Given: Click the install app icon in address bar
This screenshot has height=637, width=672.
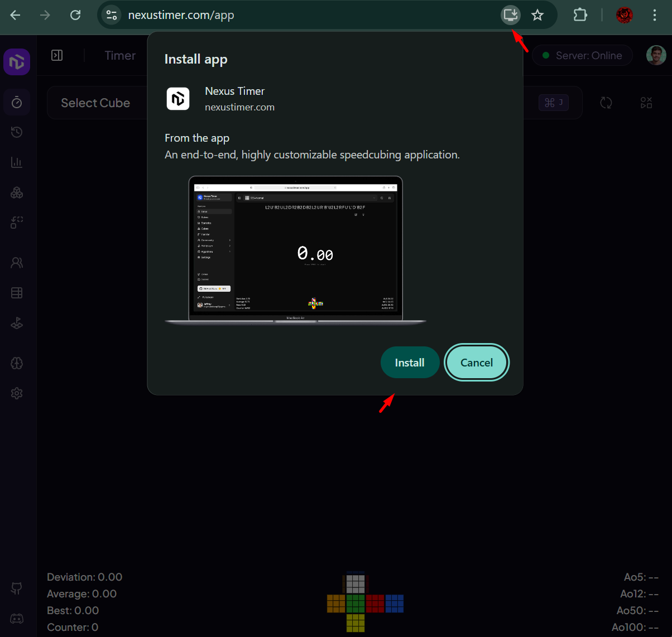Looking at the screenshot, I should (510, 15).
